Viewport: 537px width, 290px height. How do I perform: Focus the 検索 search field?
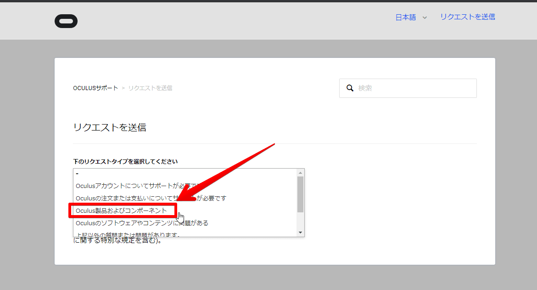413,88
